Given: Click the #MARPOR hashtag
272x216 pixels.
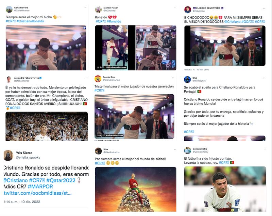Looking at the screenshot, I should tap(40, 186).
